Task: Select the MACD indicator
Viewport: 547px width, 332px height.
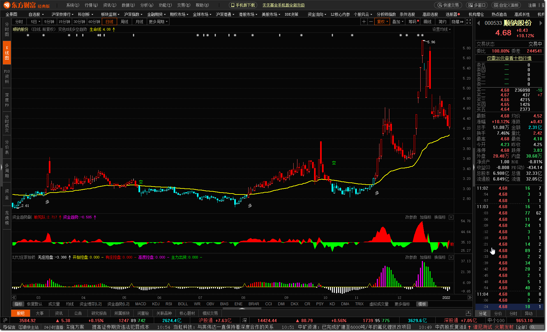Action: pos(141,304)
